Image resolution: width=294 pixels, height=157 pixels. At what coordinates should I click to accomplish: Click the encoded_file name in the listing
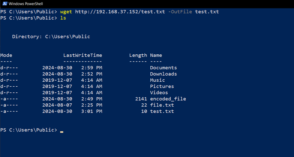[x=168, y=99]
